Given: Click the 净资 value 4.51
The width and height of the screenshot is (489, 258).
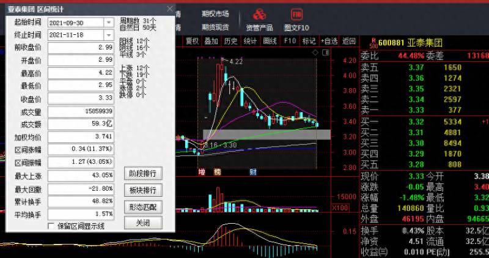Looking at the screenshot, I should [x=416, y=241].
